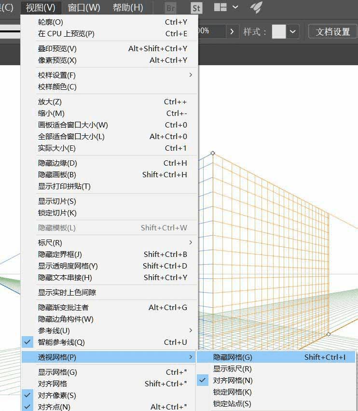
Task: Choose 显示切片(S) item
Action: coord(110,201)
